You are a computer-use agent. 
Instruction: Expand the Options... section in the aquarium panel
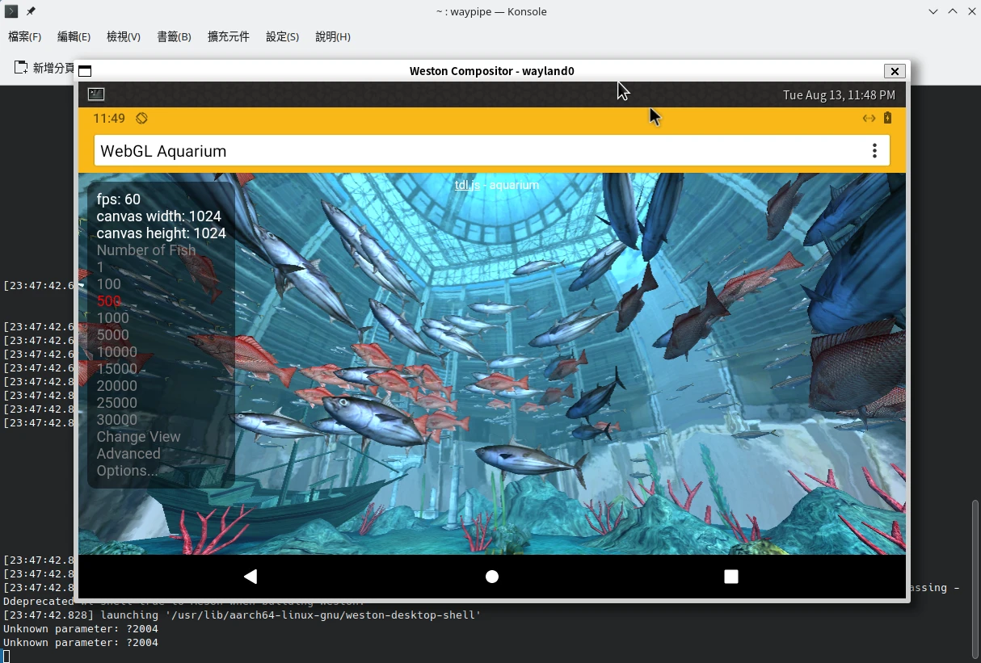(x=127, y=471)
